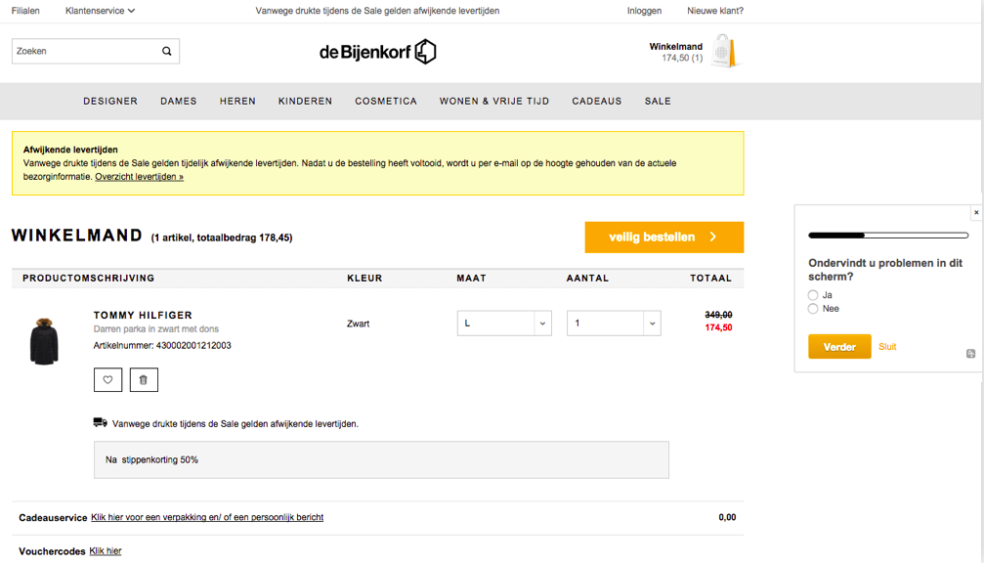984x563 pixels.
Task: Open the WONEN & VRIJE TIJD menu
Action: pyautogui.click(x=494, y=101)
